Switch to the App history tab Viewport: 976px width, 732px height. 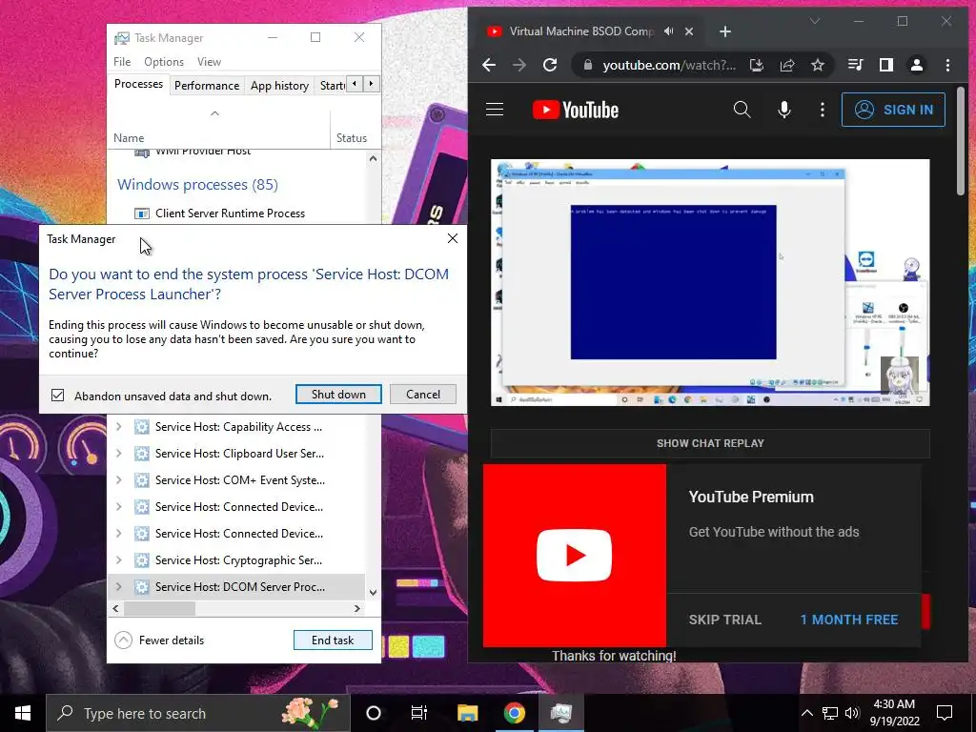pyautogui.click(x=279, y=85)
